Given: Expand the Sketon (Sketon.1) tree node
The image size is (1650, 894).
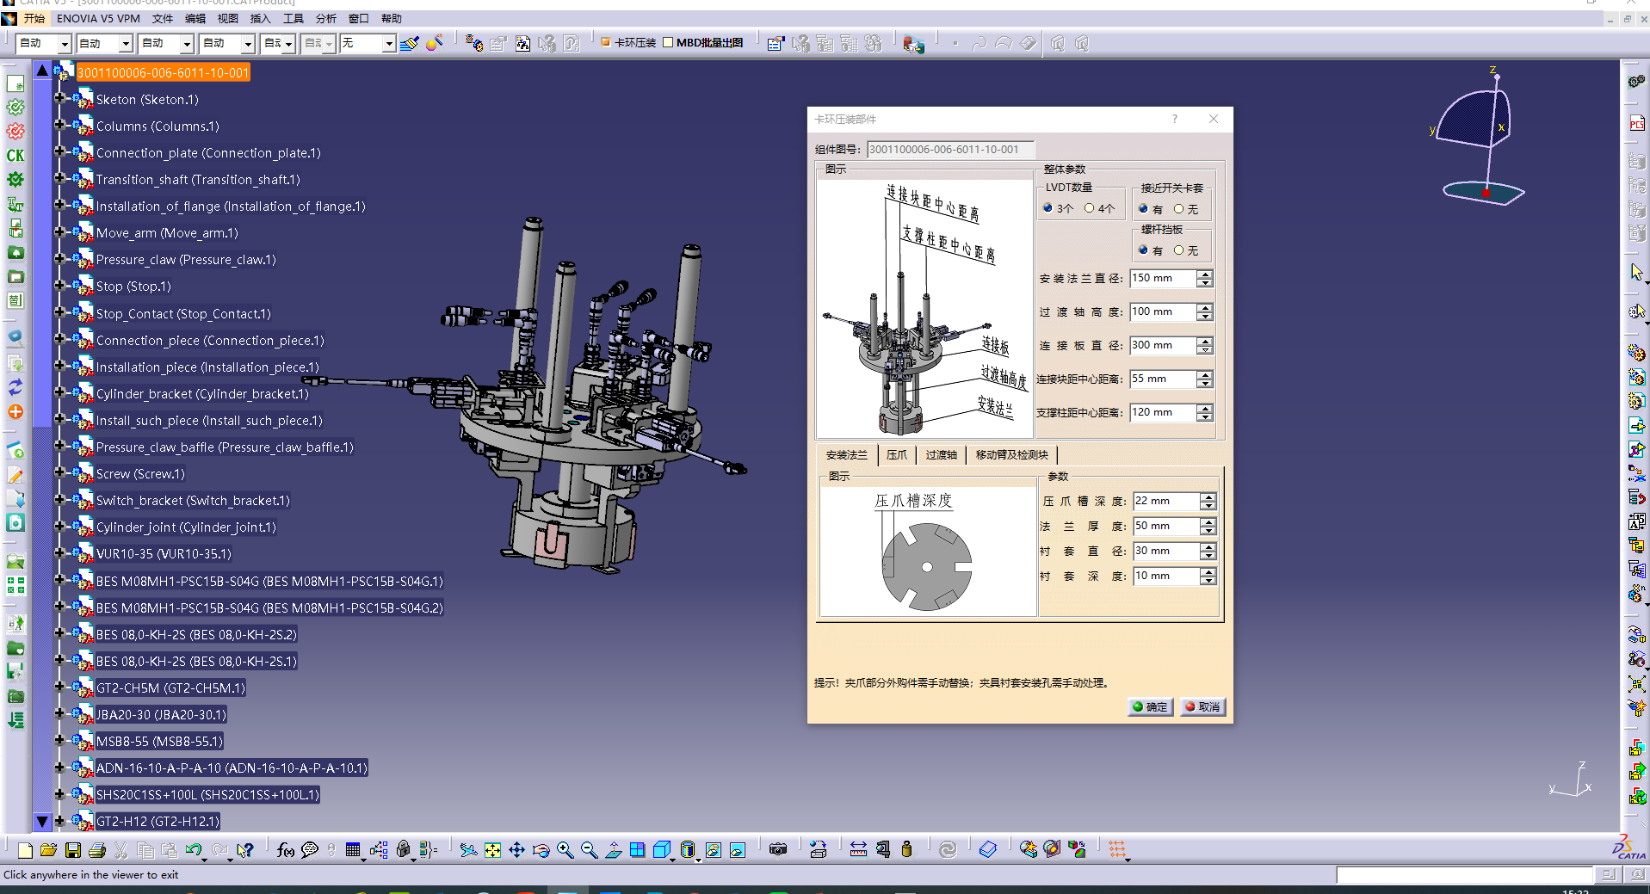Looking at the screenshot, I should point(59,99).
